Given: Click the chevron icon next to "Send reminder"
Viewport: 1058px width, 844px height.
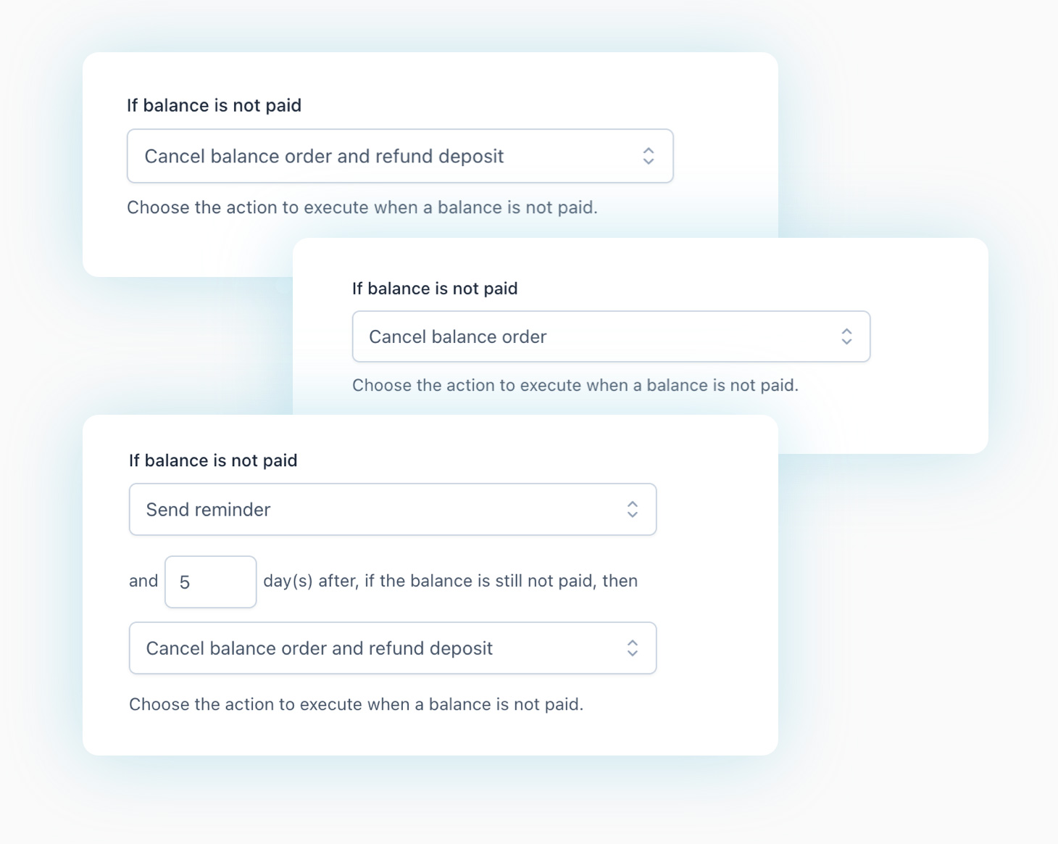Looking at the screenshot, I should (x=632, y=509).
